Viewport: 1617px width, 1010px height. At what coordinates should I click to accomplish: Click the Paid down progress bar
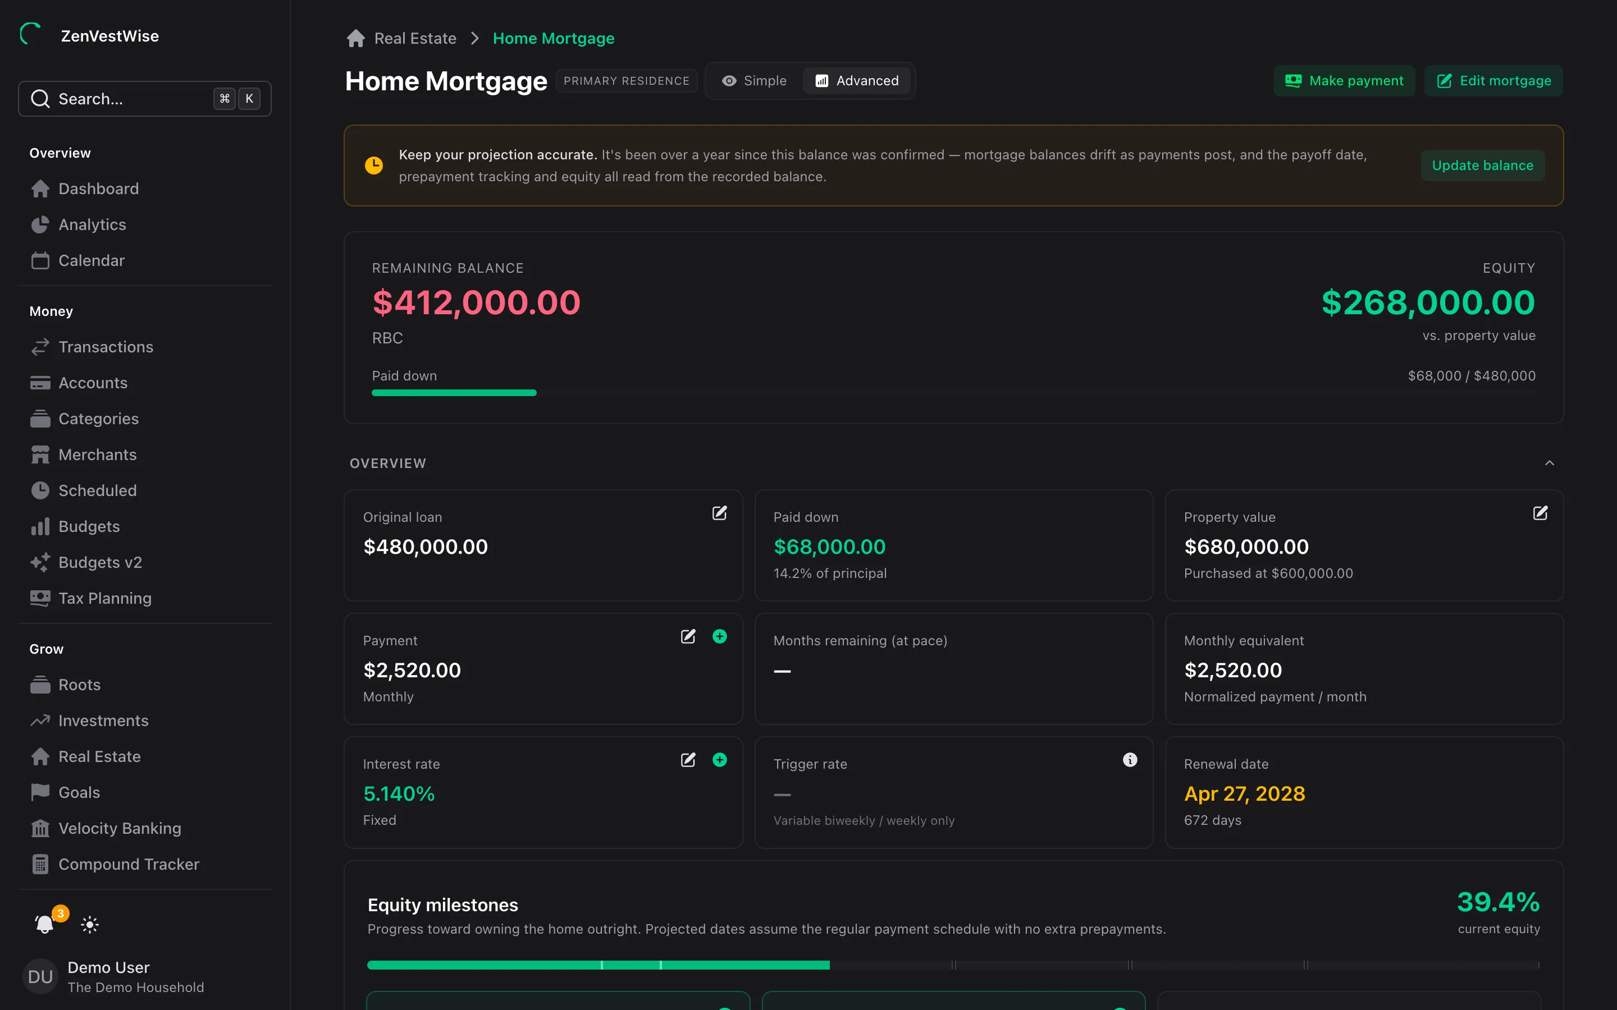(x=953, y=393)
